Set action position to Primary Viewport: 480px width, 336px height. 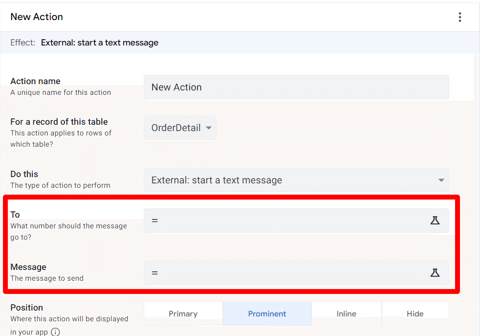tap(183, 314)
